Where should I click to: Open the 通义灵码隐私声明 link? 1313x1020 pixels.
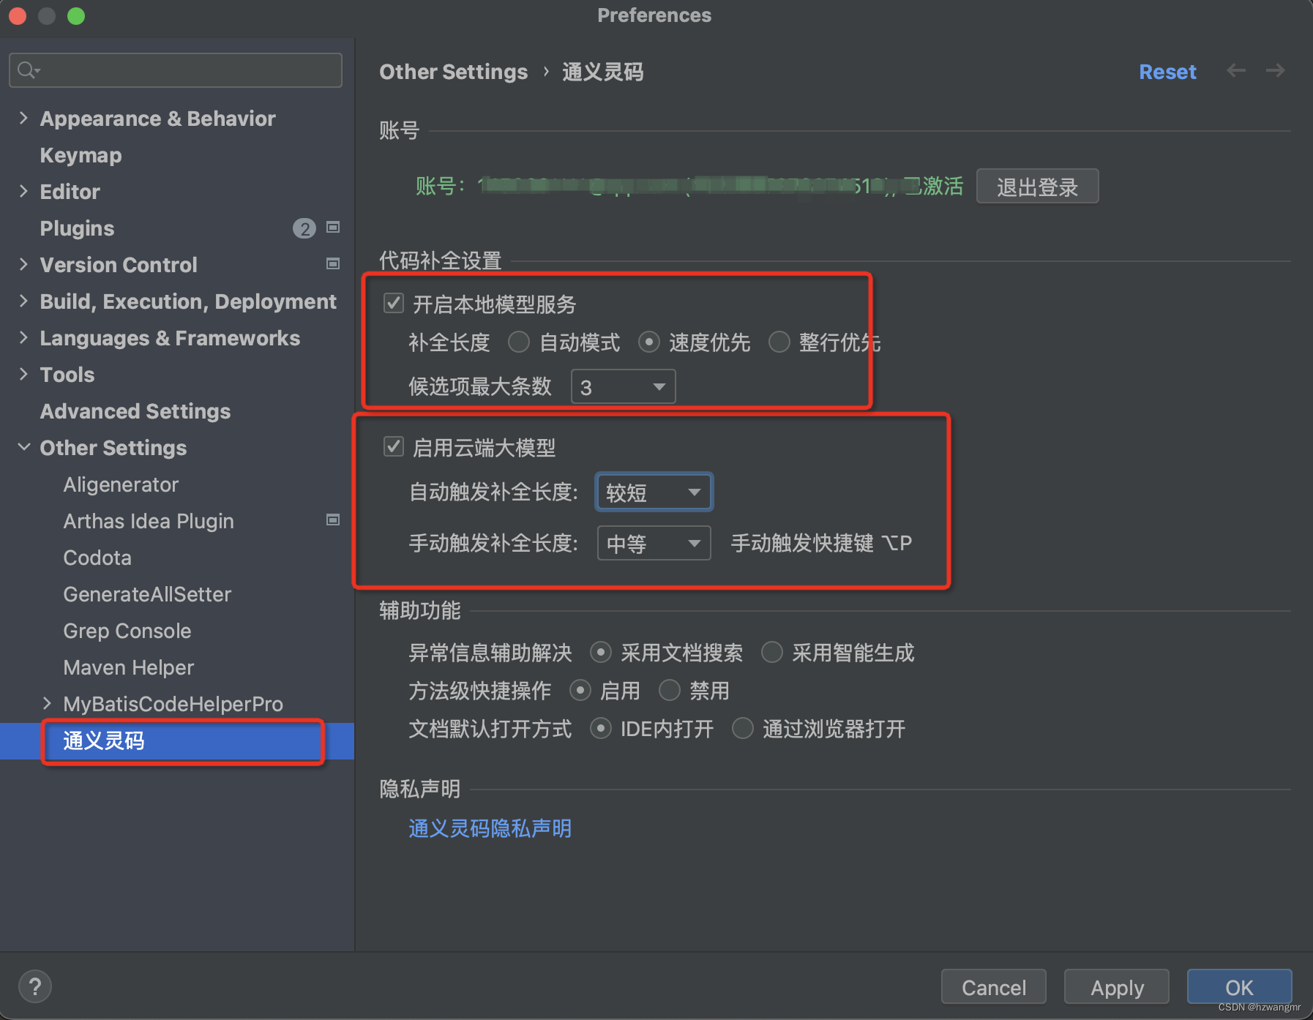490,828
